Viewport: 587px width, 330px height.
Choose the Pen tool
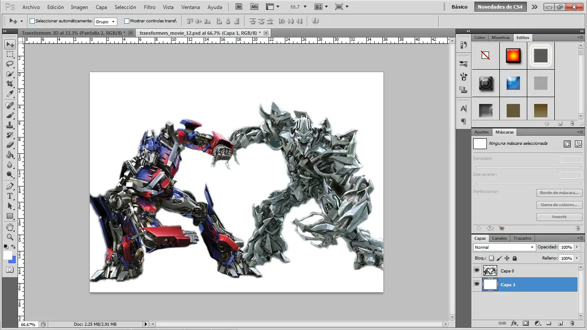(10, 186)
